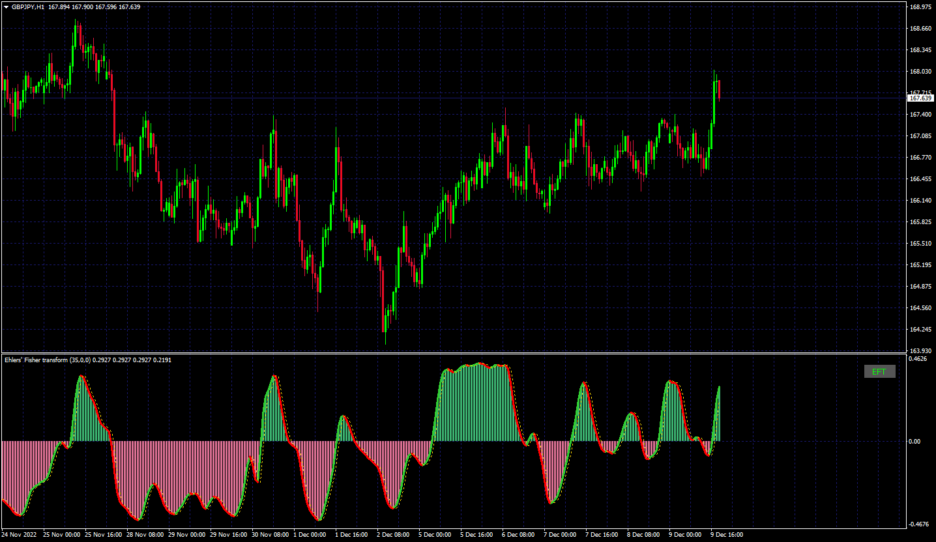Click the green EFT button
The width and height of the screenshot is (936, 542).
click(x=879, y=371)
